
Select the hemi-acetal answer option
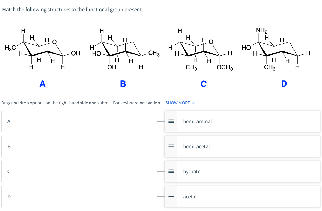click(x=242, y=146)
